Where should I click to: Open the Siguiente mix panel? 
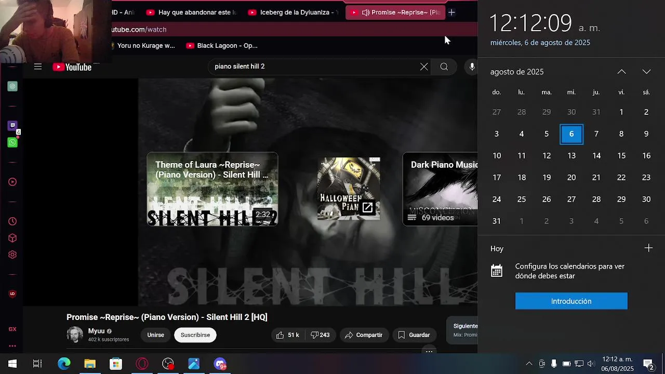462,330
